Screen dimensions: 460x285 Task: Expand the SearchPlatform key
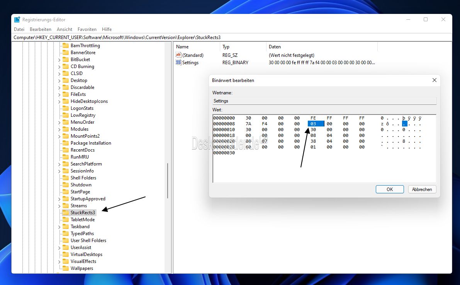59,164
